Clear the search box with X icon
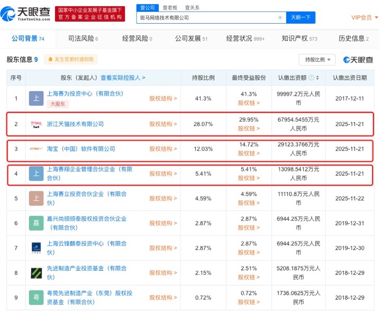This screenshot has height=322, width=379. coord(280,18)
